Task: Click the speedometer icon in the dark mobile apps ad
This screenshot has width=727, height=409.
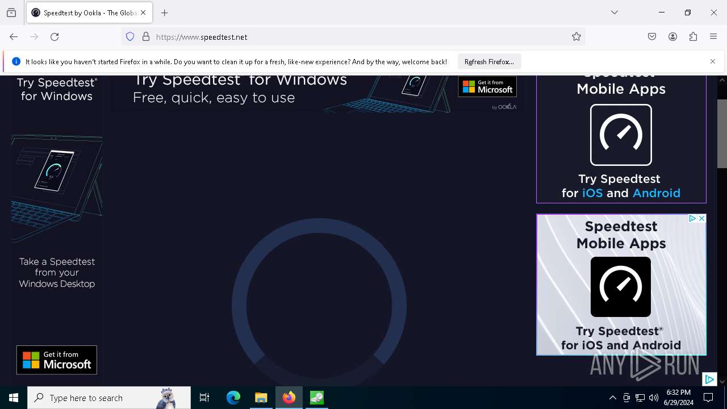Action: point(621,135)
